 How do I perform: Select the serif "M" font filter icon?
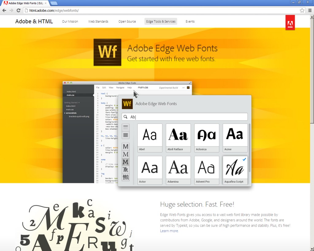tap(125, 154)
